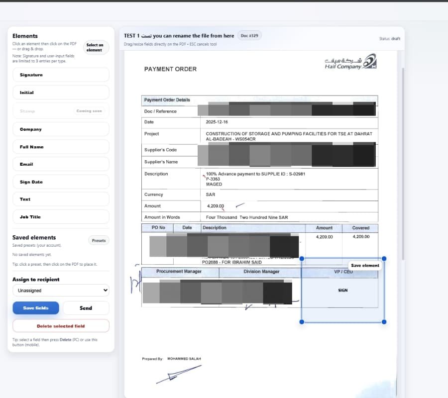Select the Signature element tool
The height and width of the screenshot is (398, 448).
pos(61,75)
